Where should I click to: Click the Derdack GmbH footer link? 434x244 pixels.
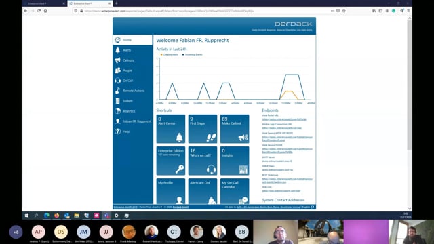(181, 207)
